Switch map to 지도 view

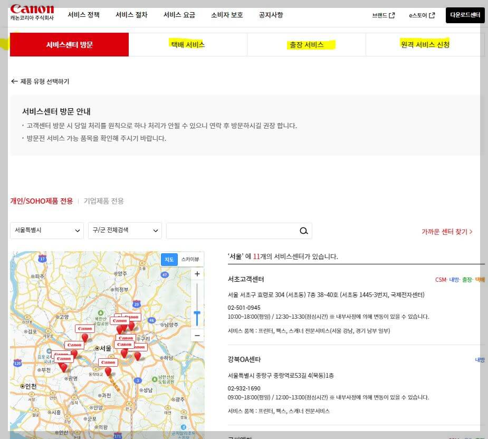point(169,260)
